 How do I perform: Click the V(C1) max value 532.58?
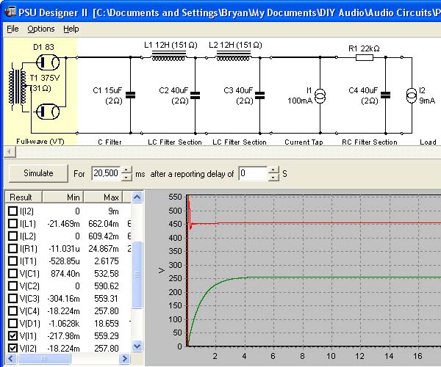coord(107,274)
